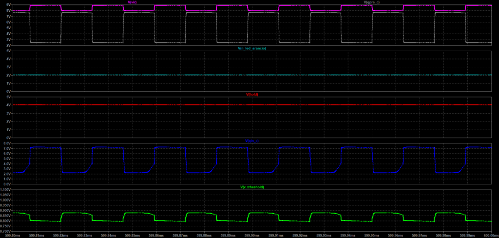Click the 1.100V vertical axis label

(x=6, y=190)
